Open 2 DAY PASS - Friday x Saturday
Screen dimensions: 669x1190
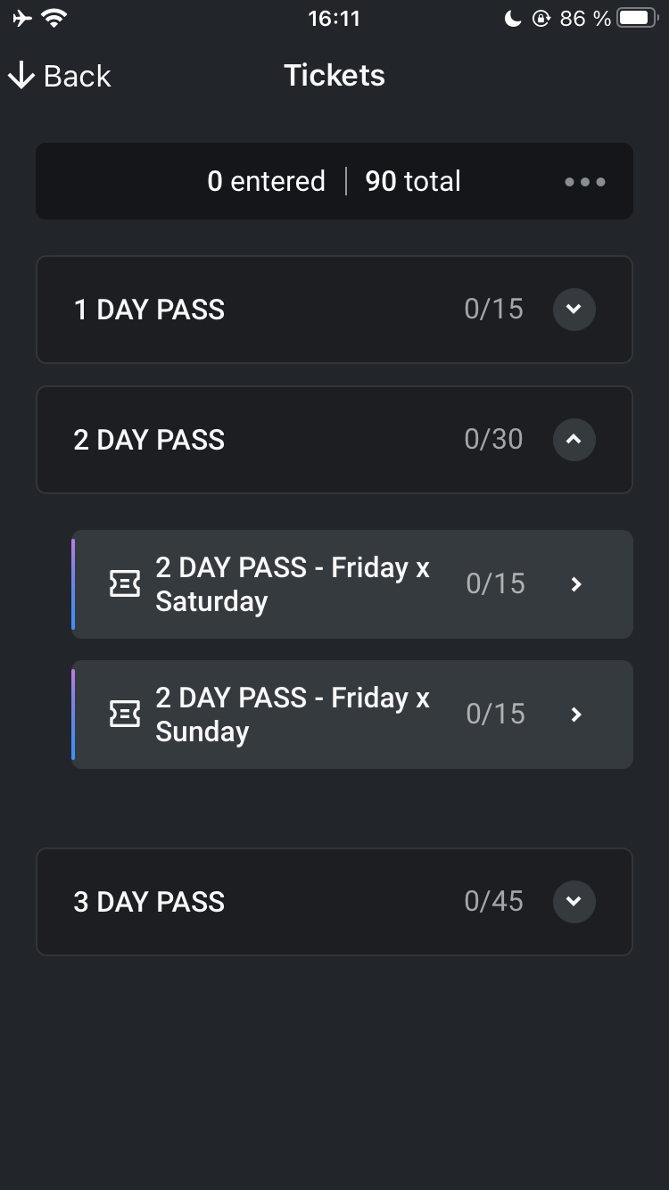tap(352, 584)
